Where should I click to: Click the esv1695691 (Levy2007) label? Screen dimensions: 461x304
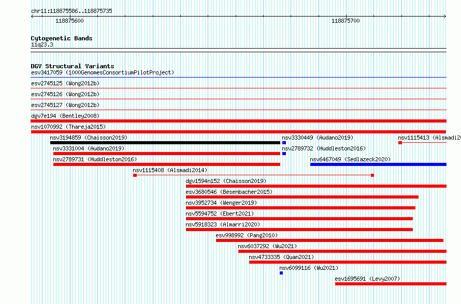(x=368, y=279)
